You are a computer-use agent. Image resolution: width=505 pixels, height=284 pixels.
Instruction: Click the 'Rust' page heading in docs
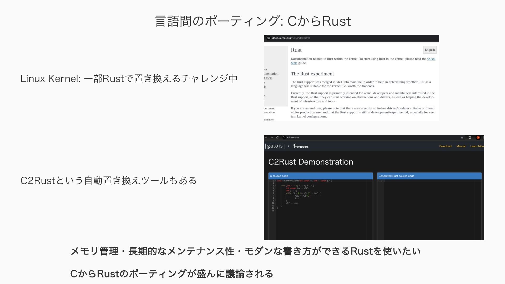pos(296,50)
